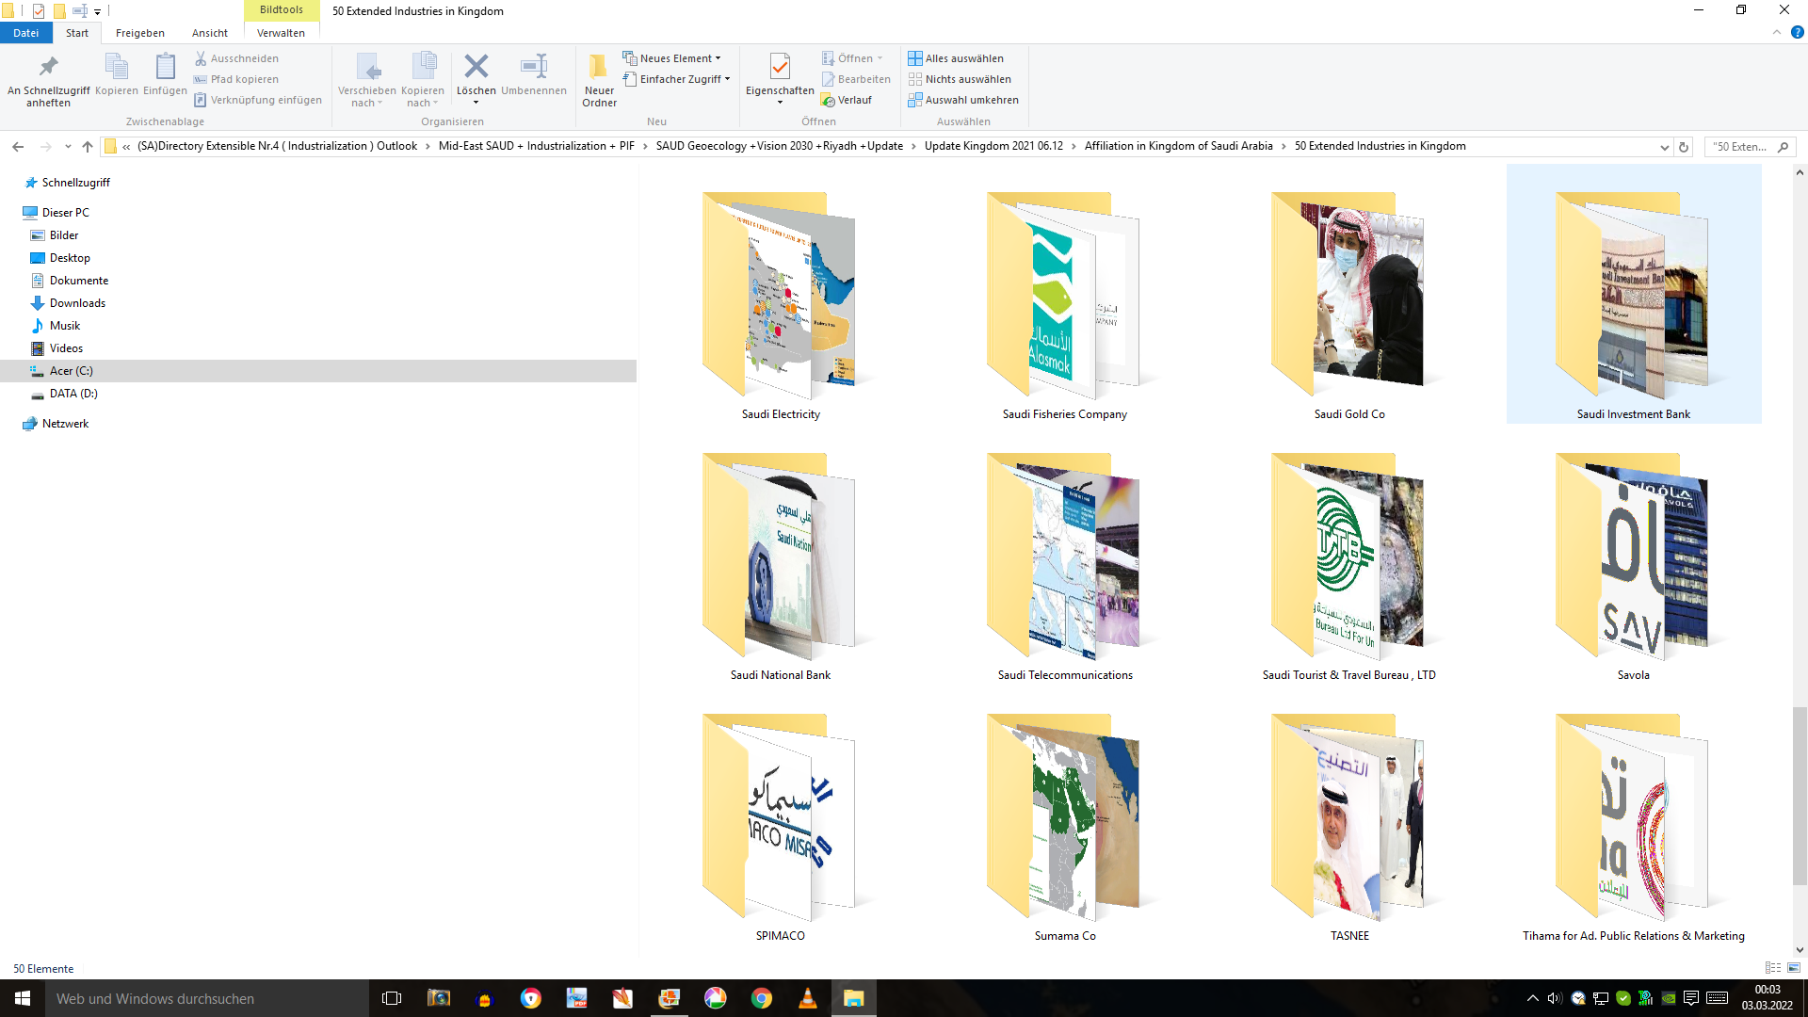Switch to large thumbnails view icon in status bar

(1794, 968)
